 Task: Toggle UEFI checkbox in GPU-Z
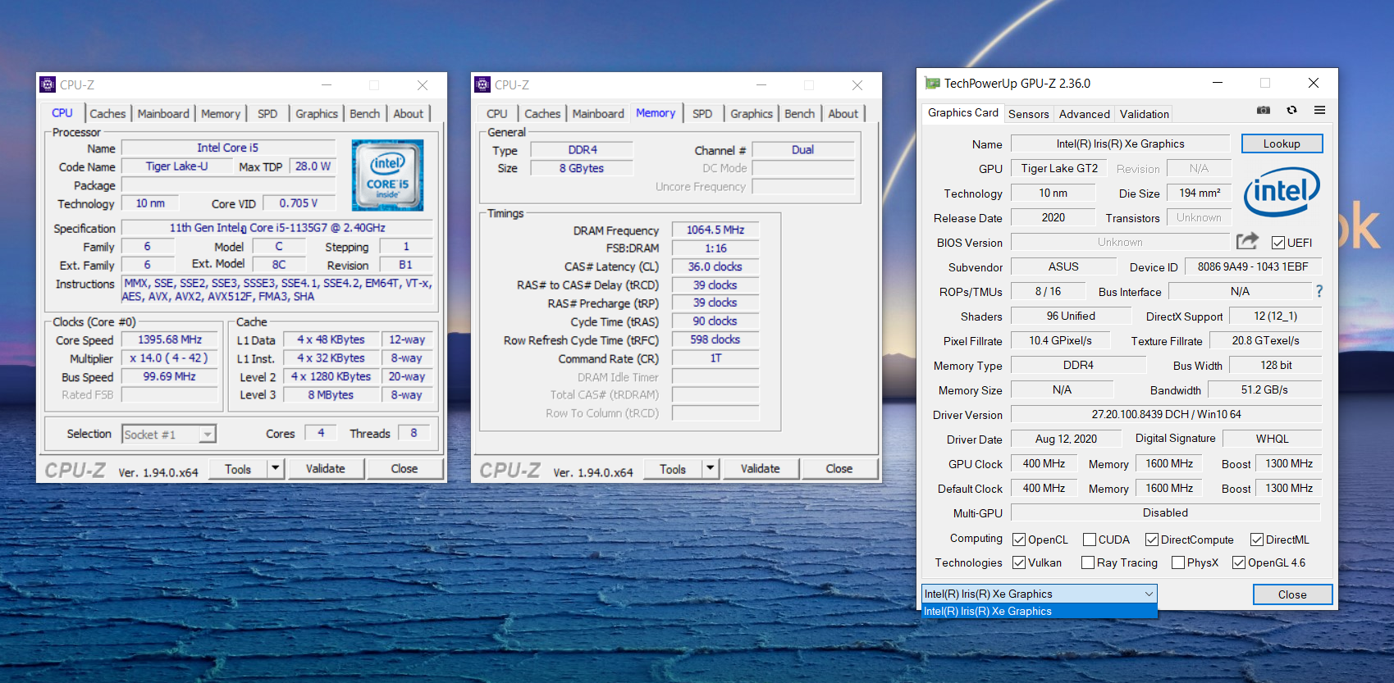tap(1278, 243)
